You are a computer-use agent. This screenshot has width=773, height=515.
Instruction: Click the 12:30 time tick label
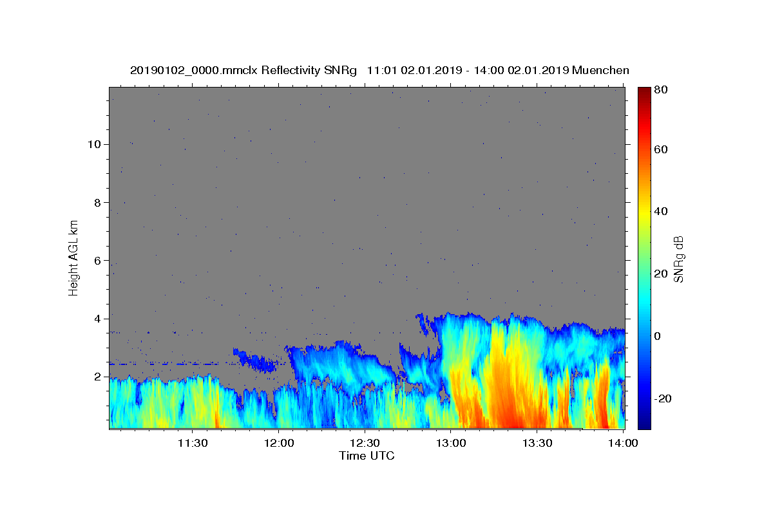[x=365, y=443]
